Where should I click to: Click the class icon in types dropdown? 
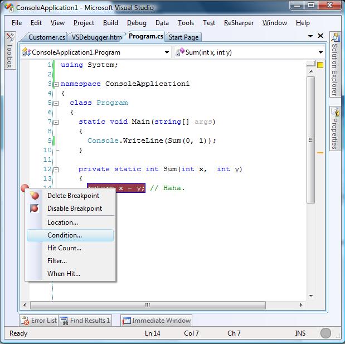pyautogui.click(x=26, y=52)
